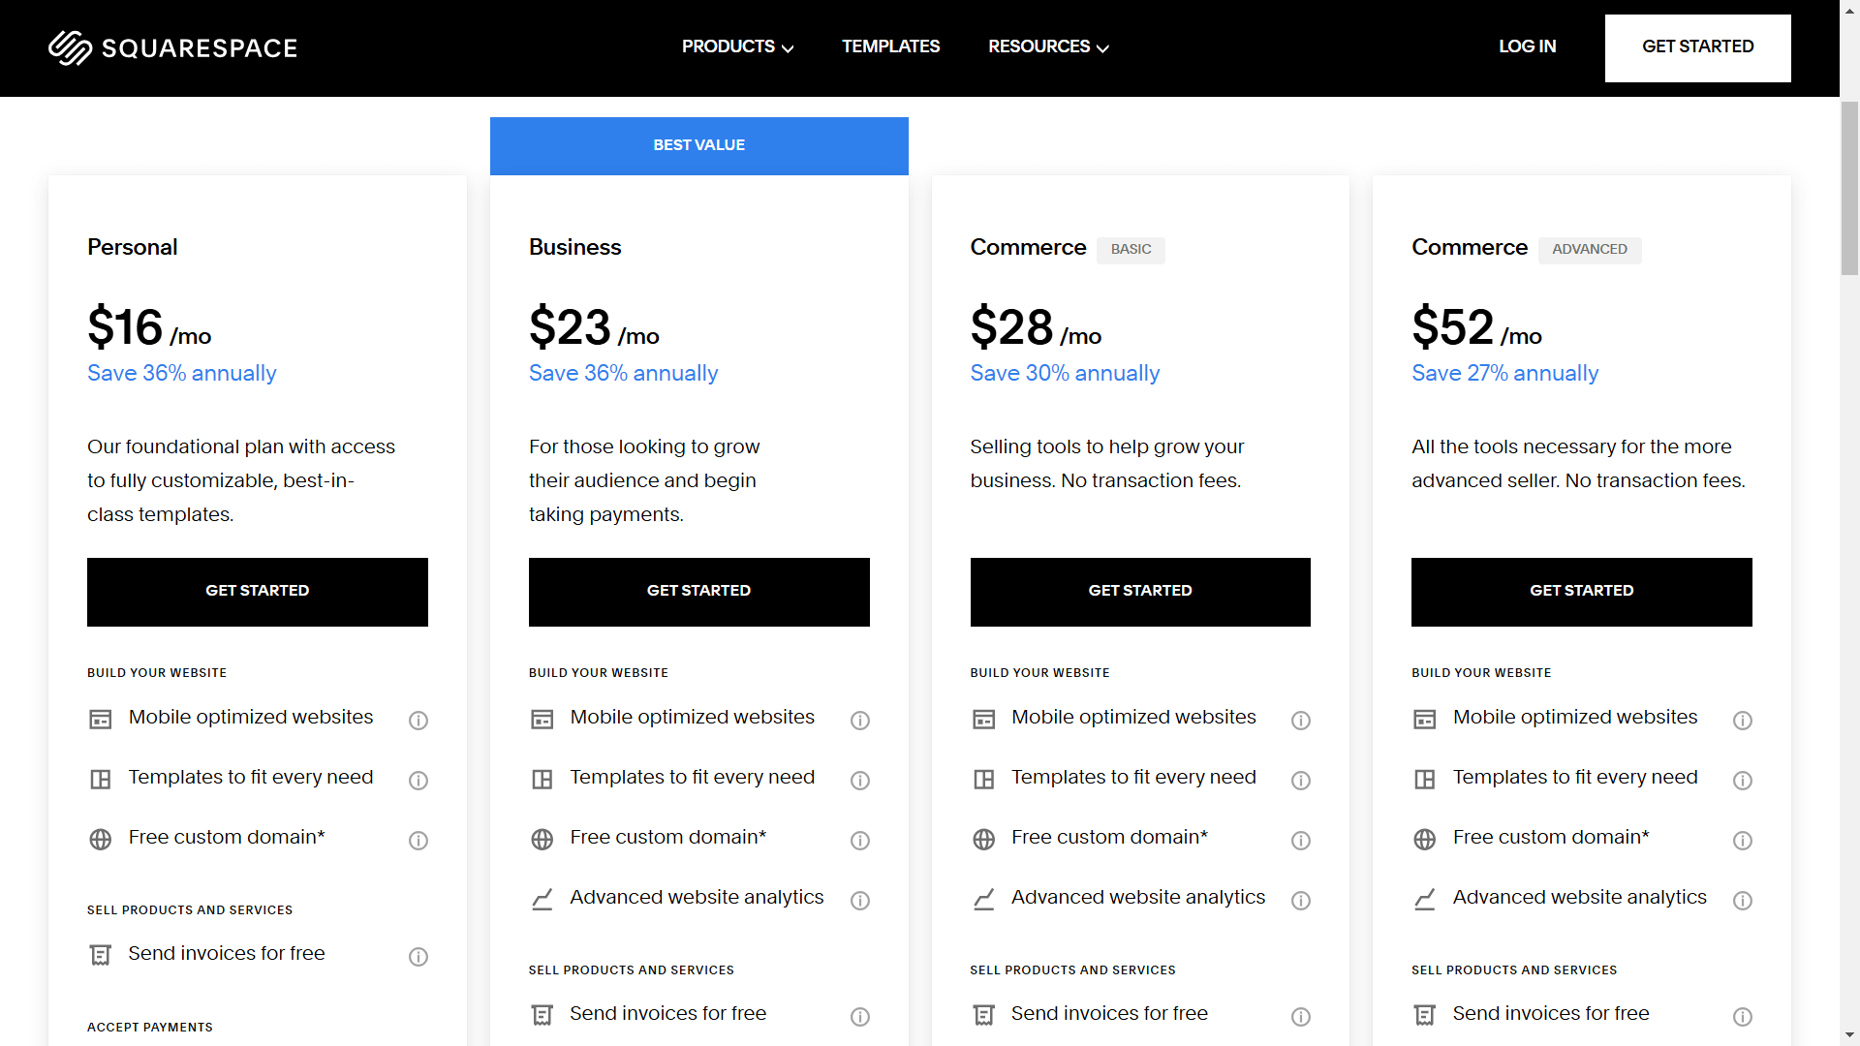This screenshot has height=1046, width=1860.
Task: Click info icon for Business Free custom domain
Action: [x=859, y=840]
